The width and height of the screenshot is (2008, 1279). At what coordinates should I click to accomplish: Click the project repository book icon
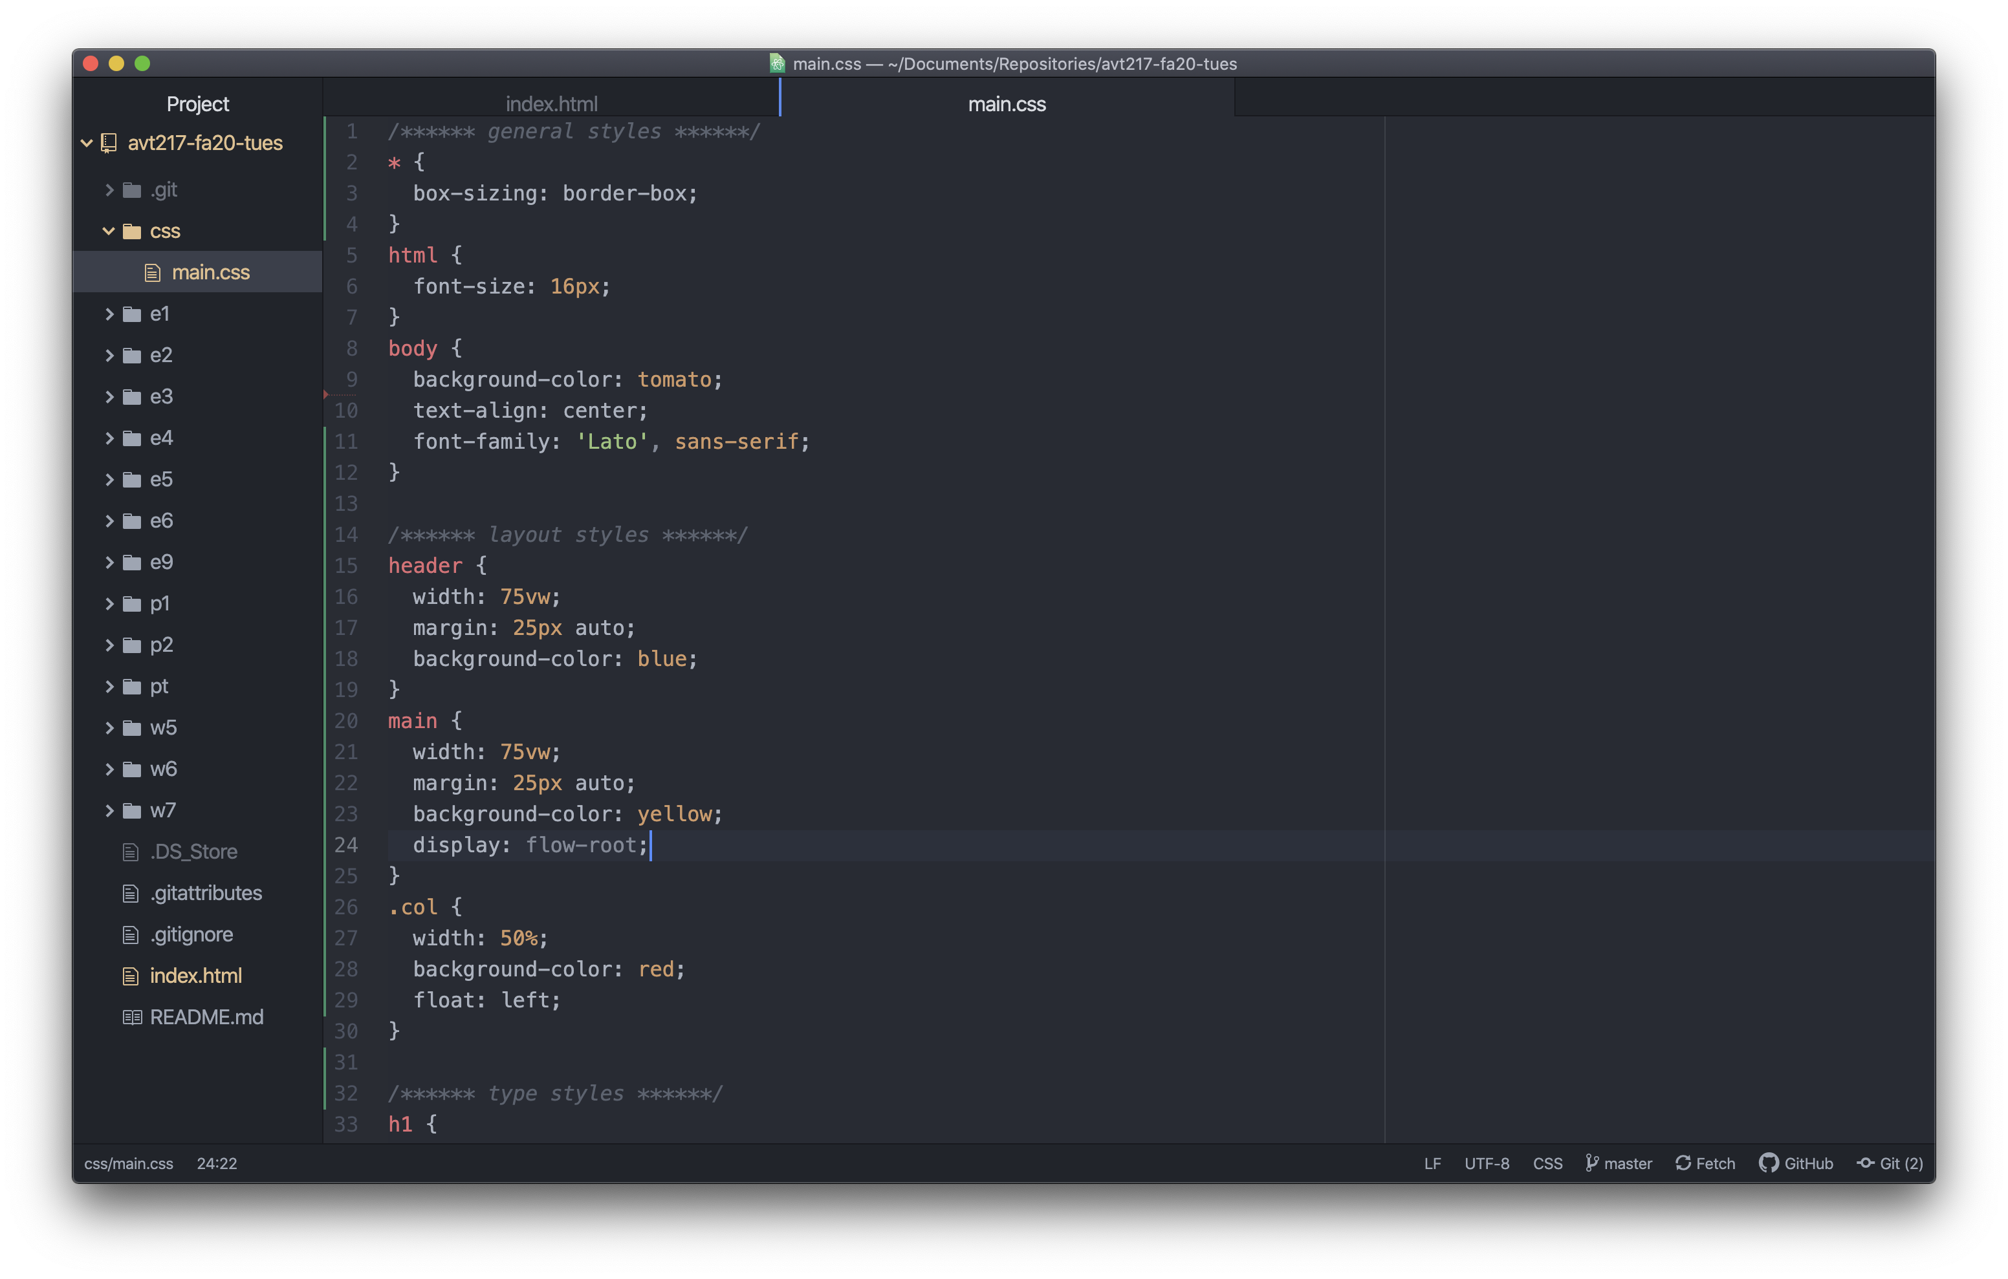coord(109,144)
